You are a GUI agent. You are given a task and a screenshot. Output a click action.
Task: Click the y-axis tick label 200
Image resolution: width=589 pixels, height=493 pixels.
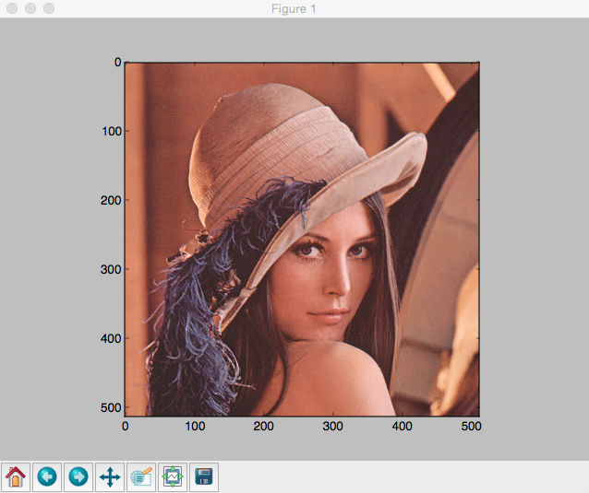[x=111, y=200]
